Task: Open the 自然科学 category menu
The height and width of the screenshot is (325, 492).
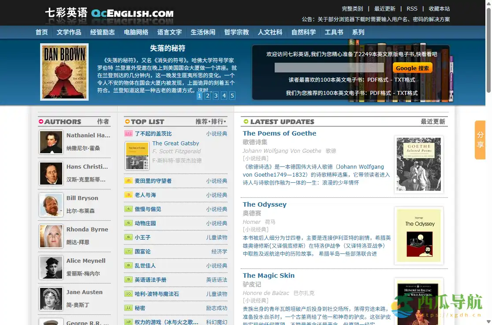Action: pyautogui.click(x=303, y=32)
